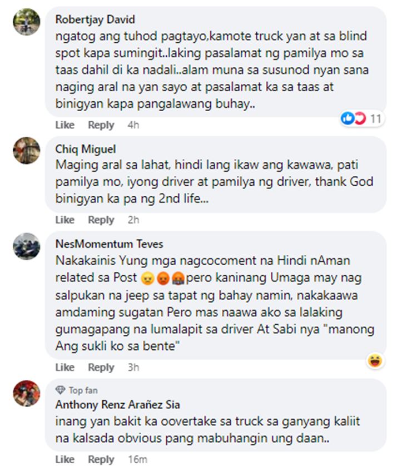
Task: Reply to Anthony Renz Arañez Sia's comment
Action: point(101,459)
